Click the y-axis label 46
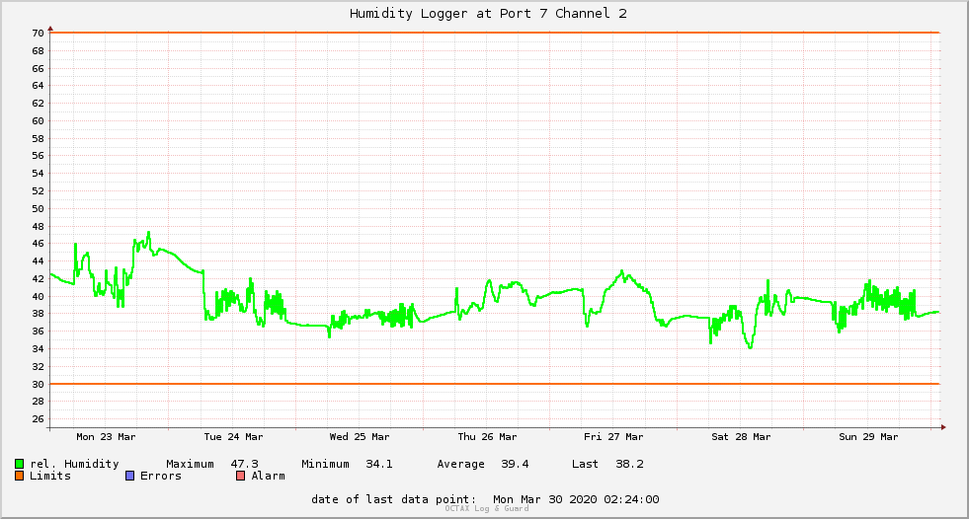This screenshot has height=519, width=969. (x=39, y=243)
